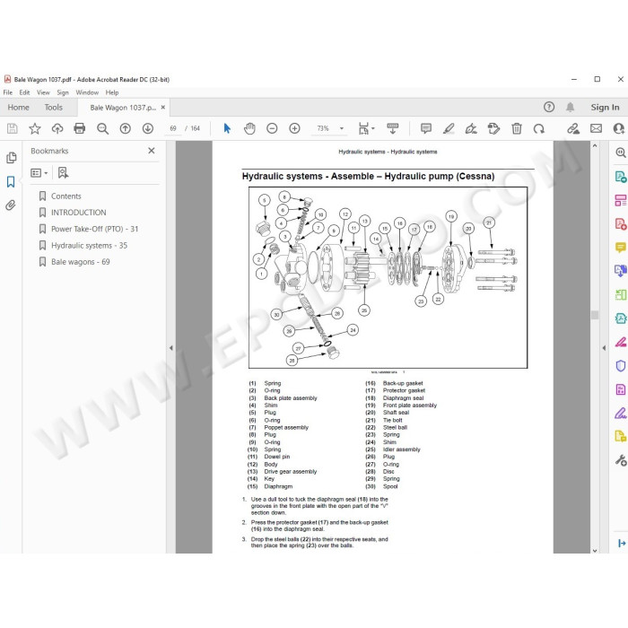
Task: Click the stamp tool icon
Action: [493, 128]
